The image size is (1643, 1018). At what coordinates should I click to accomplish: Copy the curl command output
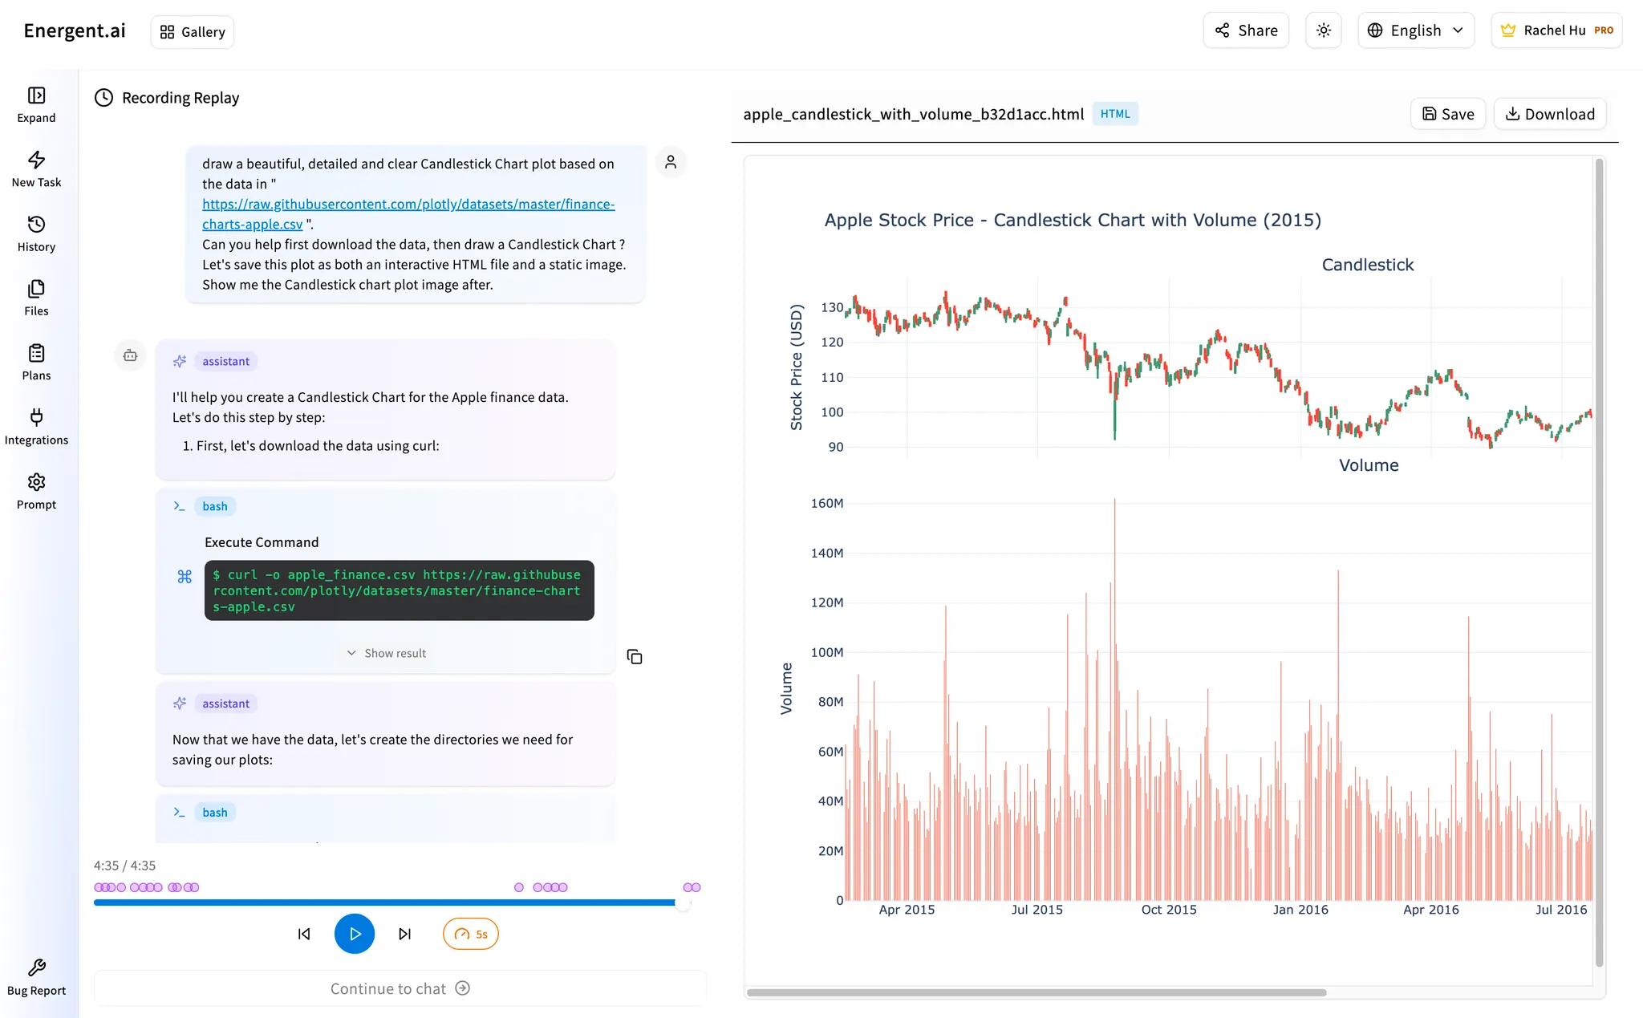[635, 656]
